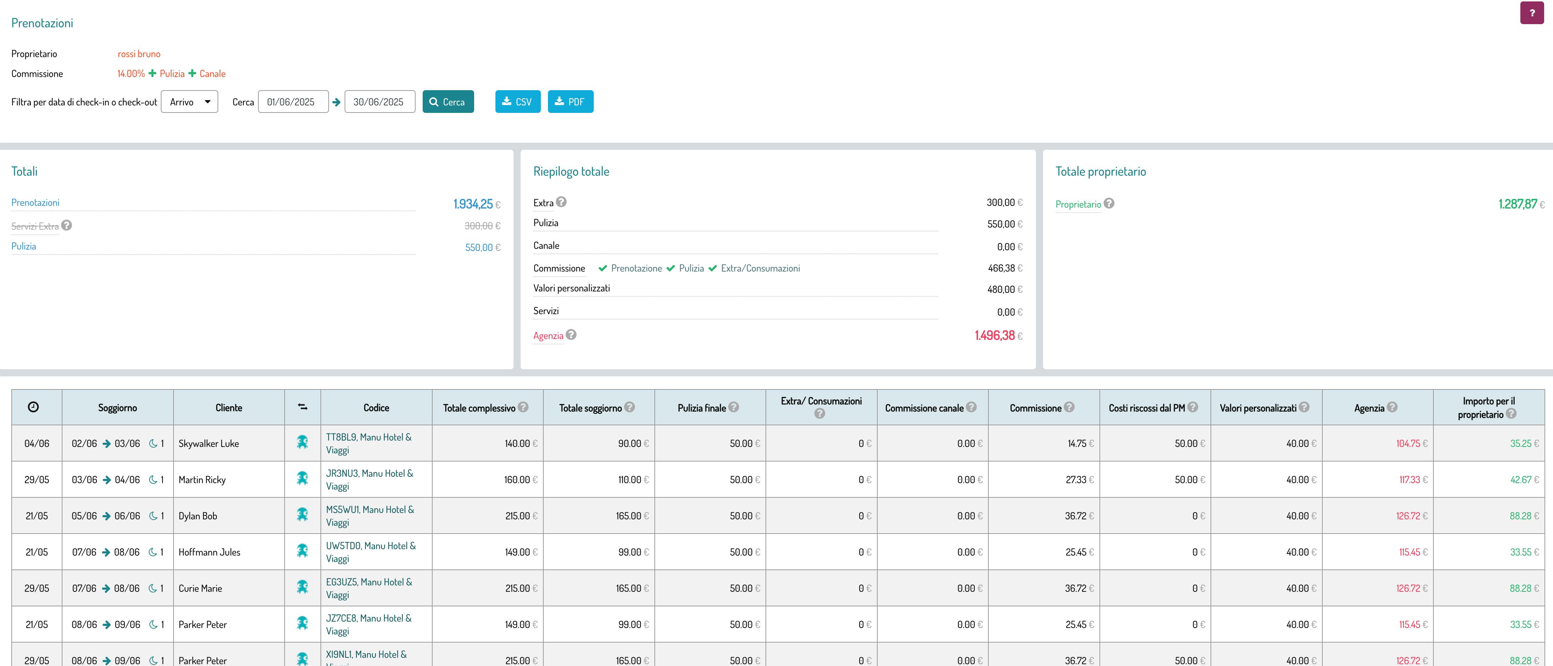The height and width of the screenshot is (666, 1553).
Task: Click the Proprietario label in Totale proprietario
Action: [1078, 204]
